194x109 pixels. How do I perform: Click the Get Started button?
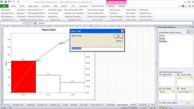click(x=143, y=10)
